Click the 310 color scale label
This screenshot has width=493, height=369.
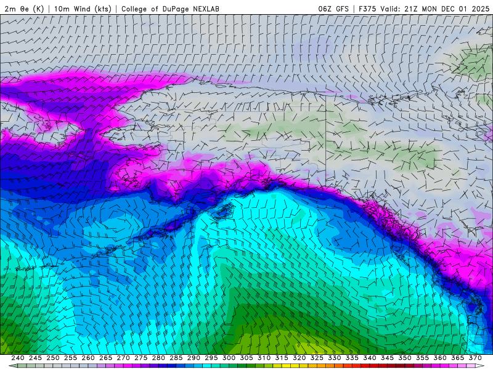tap(264, 358)
